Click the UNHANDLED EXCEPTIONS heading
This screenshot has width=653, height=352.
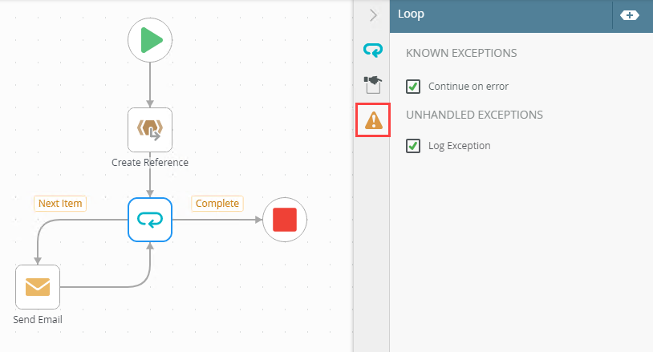tap(474, 115)
